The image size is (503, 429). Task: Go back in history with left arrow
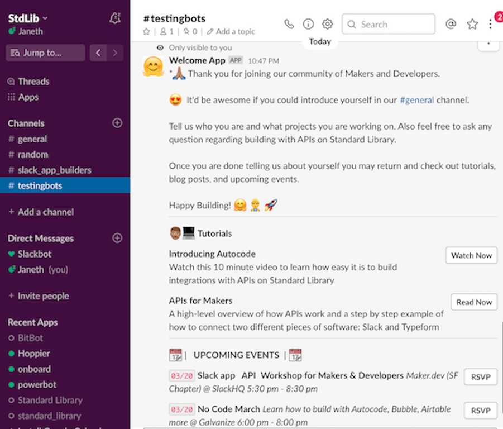pos(98,53)
